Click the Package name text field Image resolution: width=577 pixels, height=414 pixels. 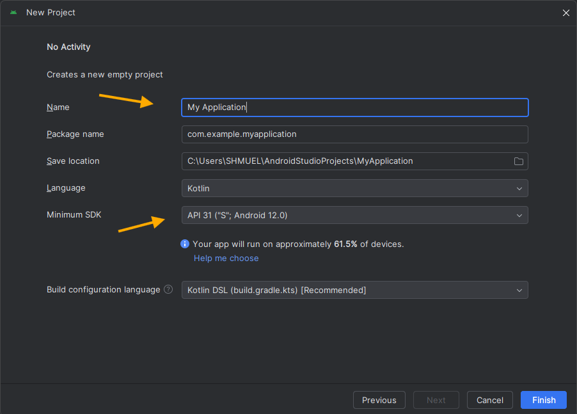pos(354,134)
